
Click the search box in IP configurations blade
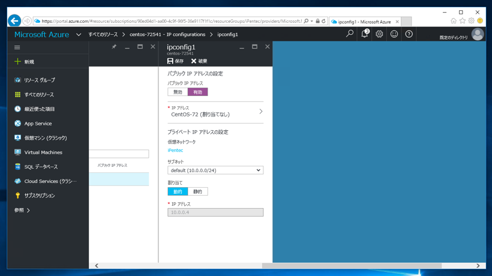click(119, 154)
